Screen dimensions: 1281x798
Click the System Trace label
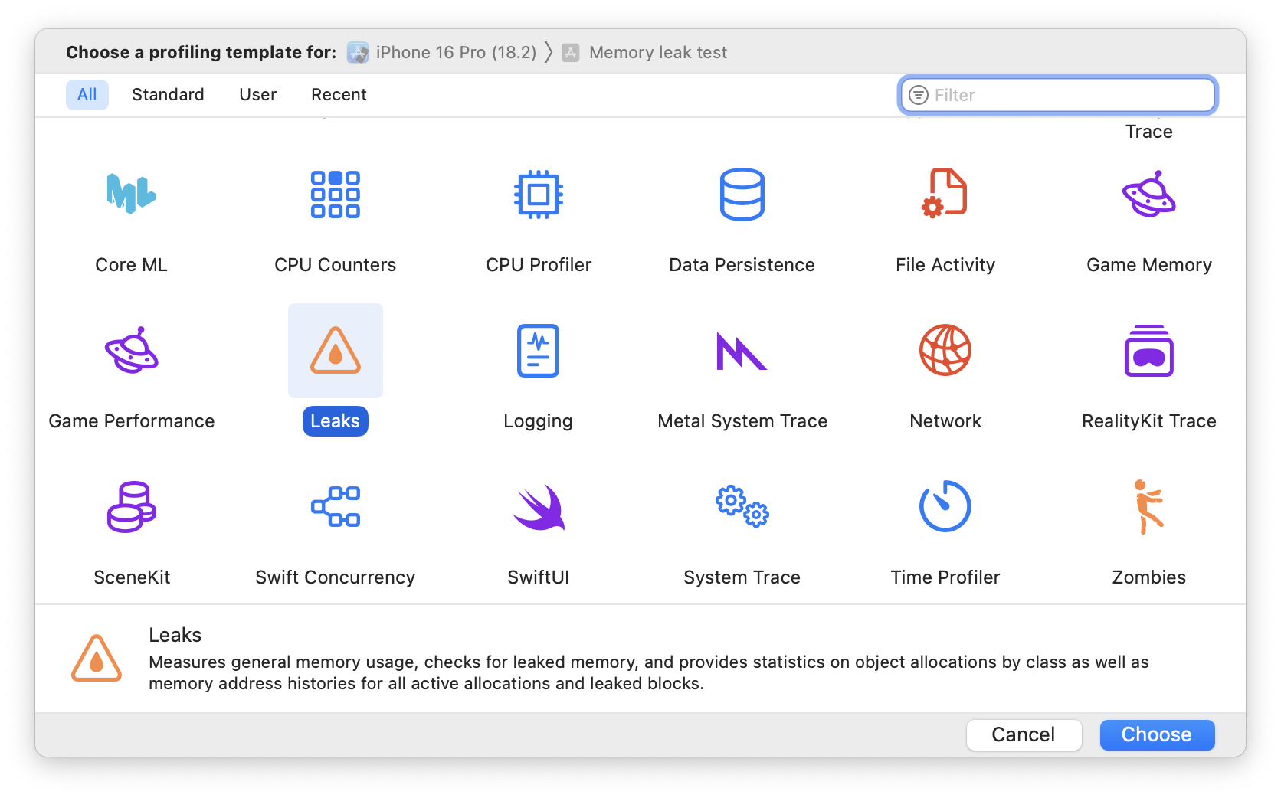(x=742, y=577)
